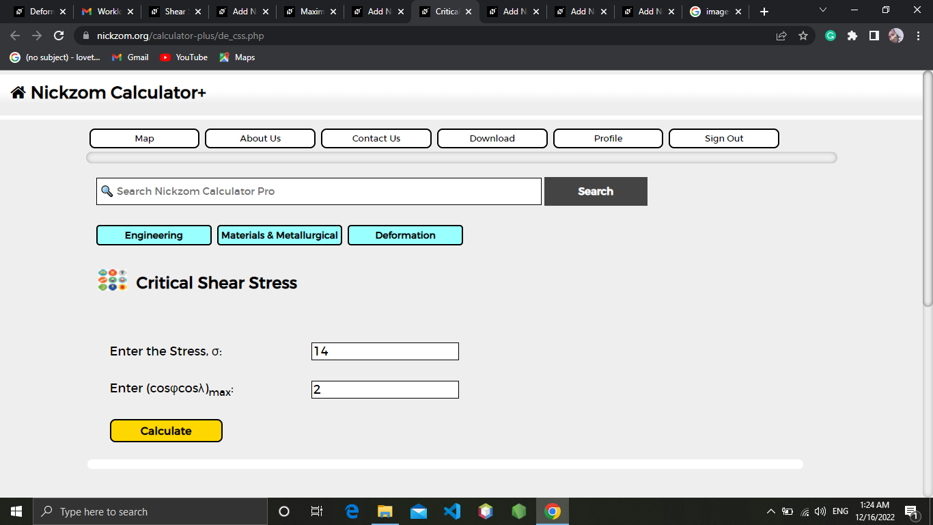Close the Critical tab
Image resolution: width=933 pixels, height=525 pixels.
[468, 12]
